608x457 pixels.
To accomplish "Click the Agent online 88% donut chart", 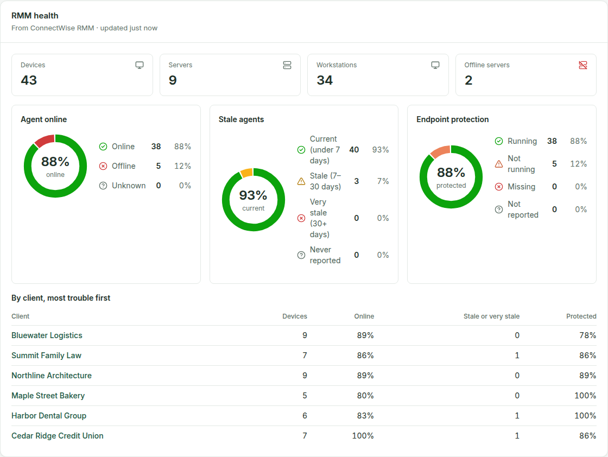I will coord(55,166).
